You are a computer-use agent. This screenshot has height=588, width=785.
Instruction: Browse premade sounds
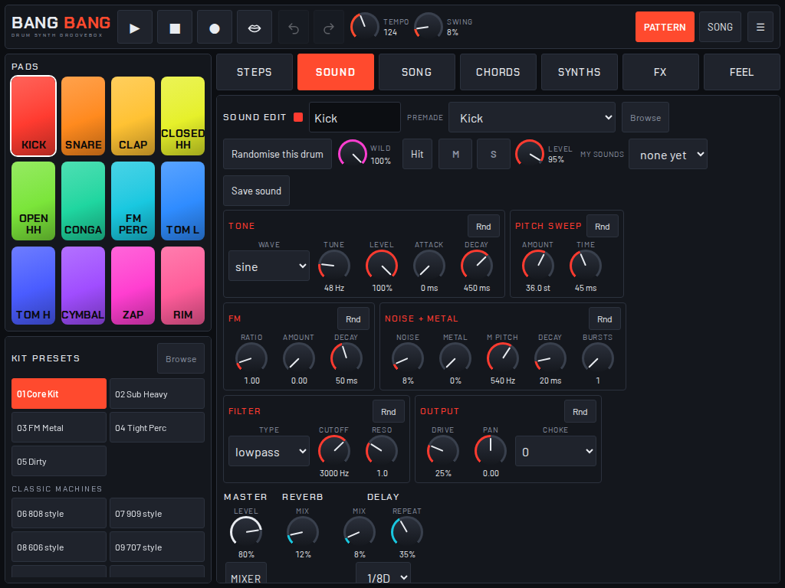click(x=645, y=117)
